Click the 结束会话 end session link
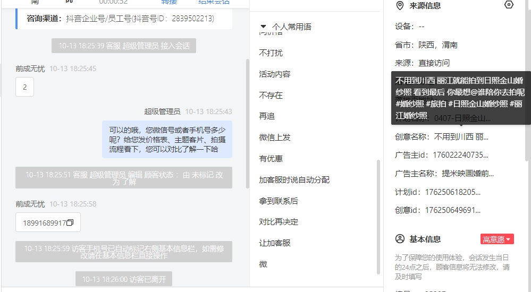This screenshot has height=292, width=531. tap(214, 2)
